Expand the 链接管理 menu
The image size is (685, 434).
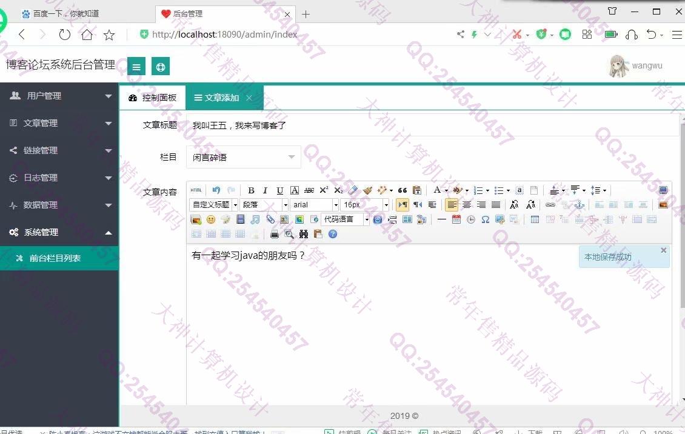click(x=59, y=150)
